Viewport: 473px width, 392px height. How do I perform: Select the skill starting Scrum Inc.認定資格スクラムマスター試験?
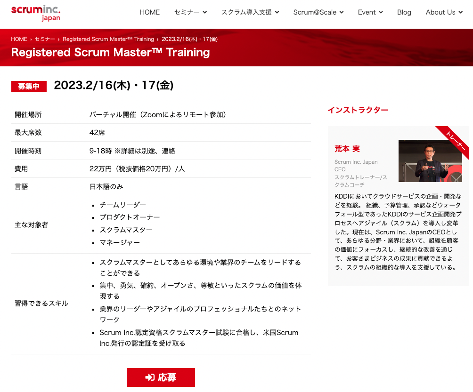click(x=199, y=338)
